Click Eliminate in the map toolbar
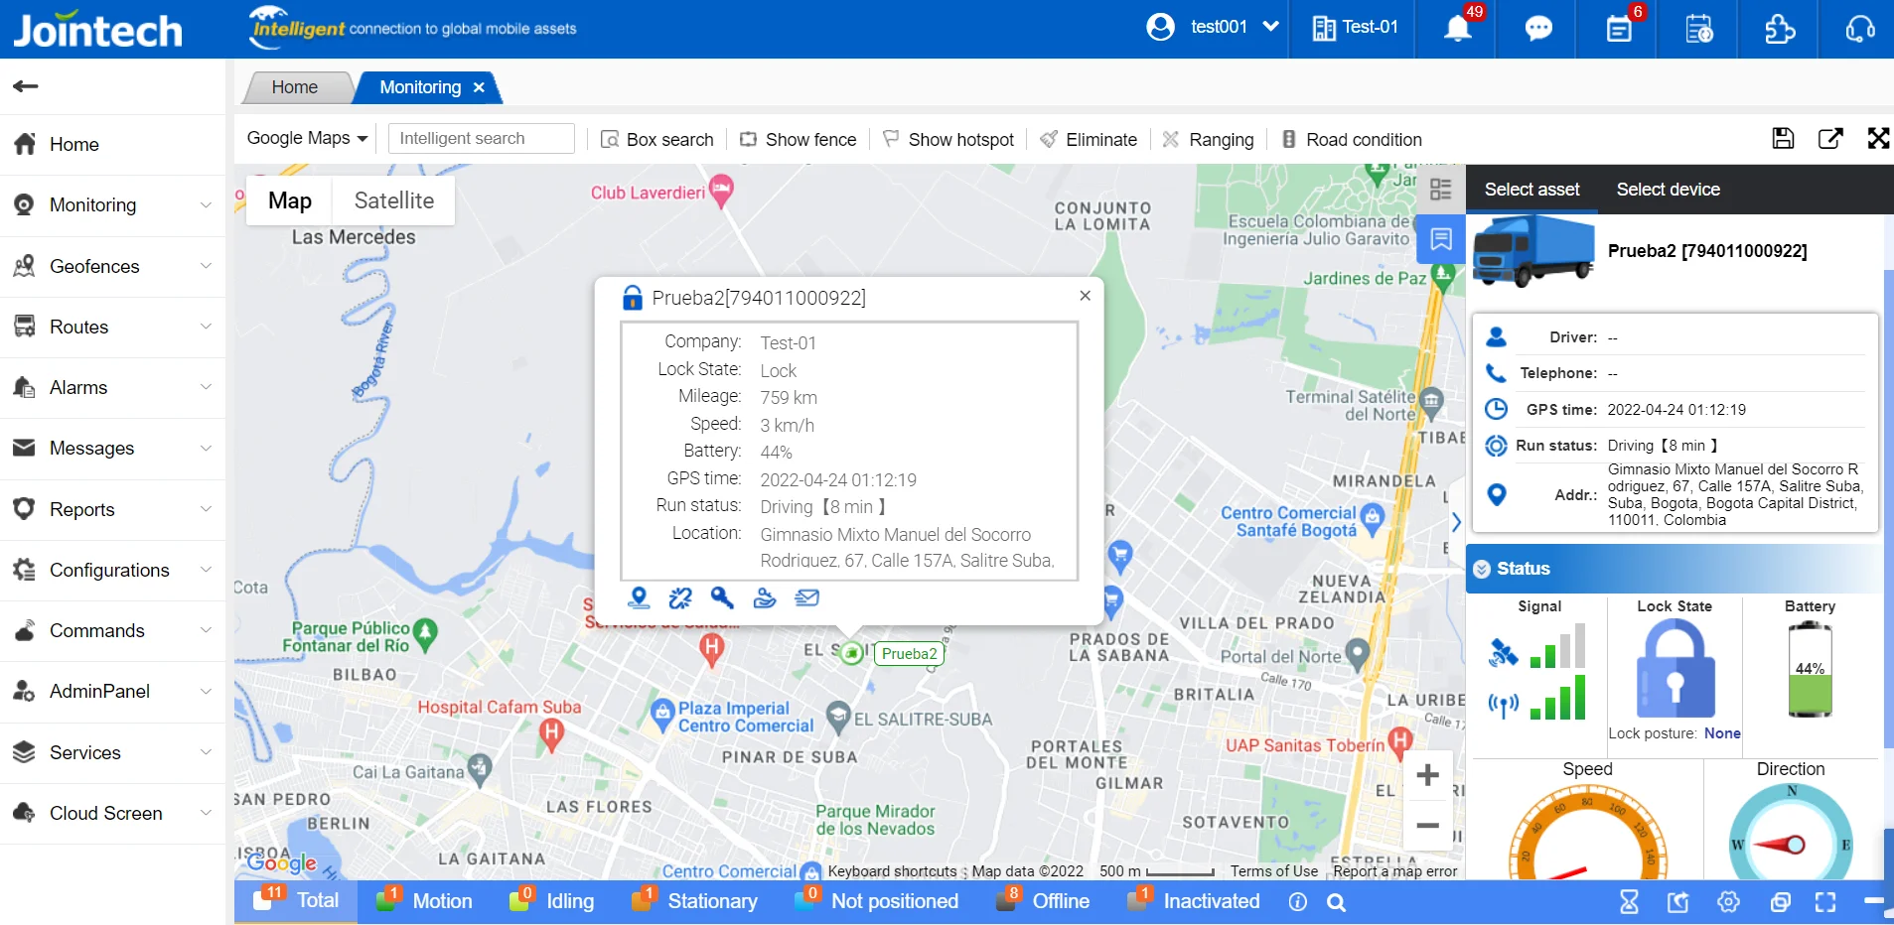The height and width of the screenshot is (925, 1894). [x=1089, y=140]
